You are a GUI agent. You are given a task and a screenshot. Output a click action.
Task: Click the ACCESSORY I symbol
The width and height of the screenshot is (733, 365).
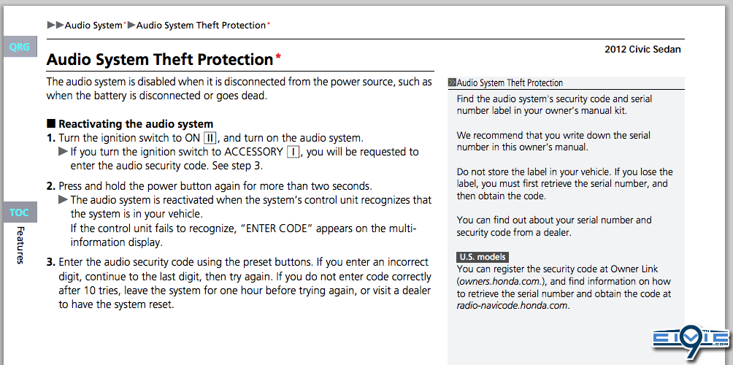pos(293,152)
